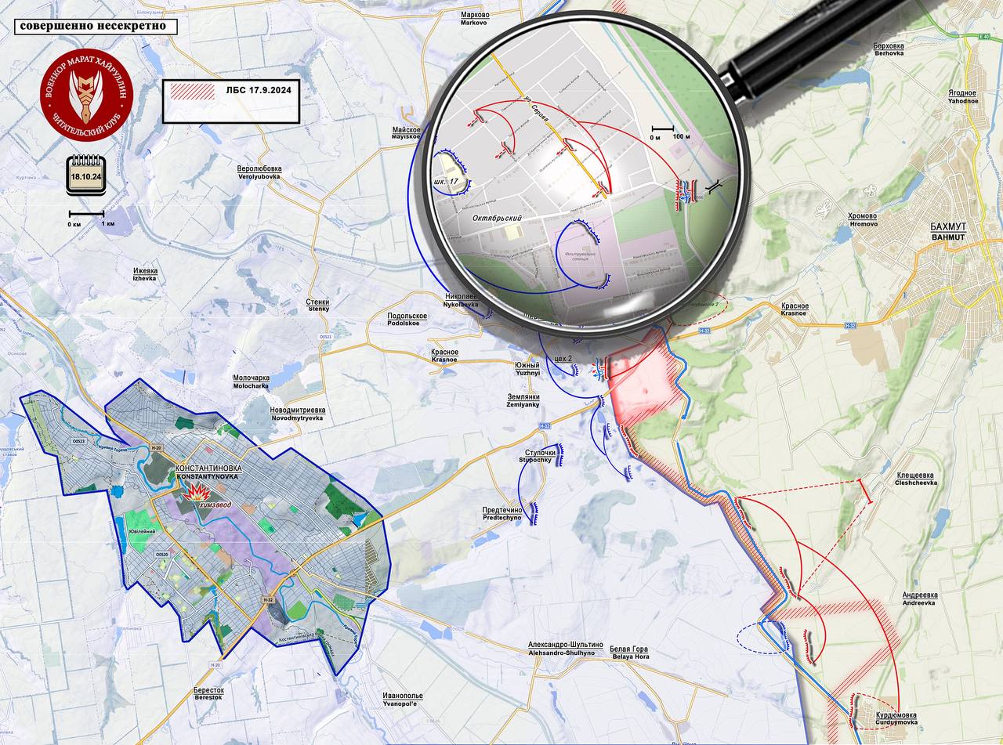Screen dimensions: 1003x745
Task: Click the 1 км scale bar under calendar
Action: pyautogui.click(x=86, y=214)
